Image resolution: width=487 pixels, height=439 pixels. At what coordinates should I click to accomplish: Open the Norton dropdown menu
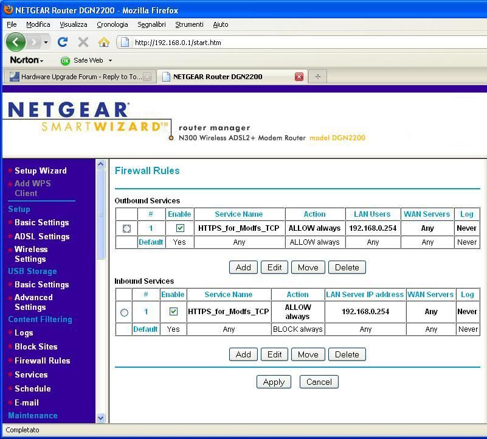click(x=27, y=60)
